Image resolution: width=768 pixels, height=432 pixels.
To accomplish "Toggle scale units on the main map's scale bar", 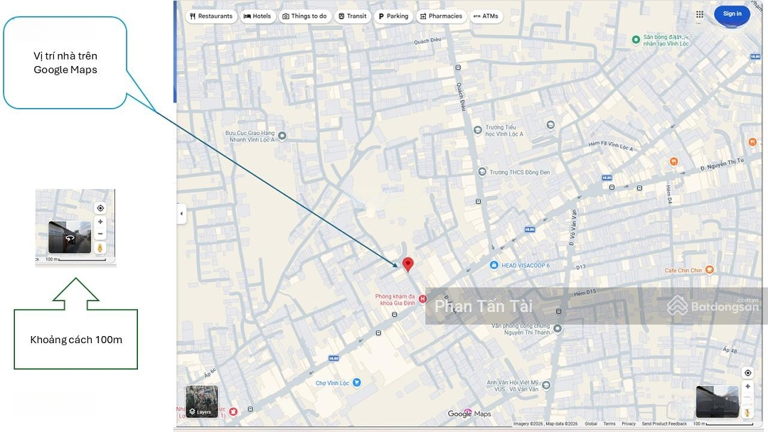I will [722, 424].
